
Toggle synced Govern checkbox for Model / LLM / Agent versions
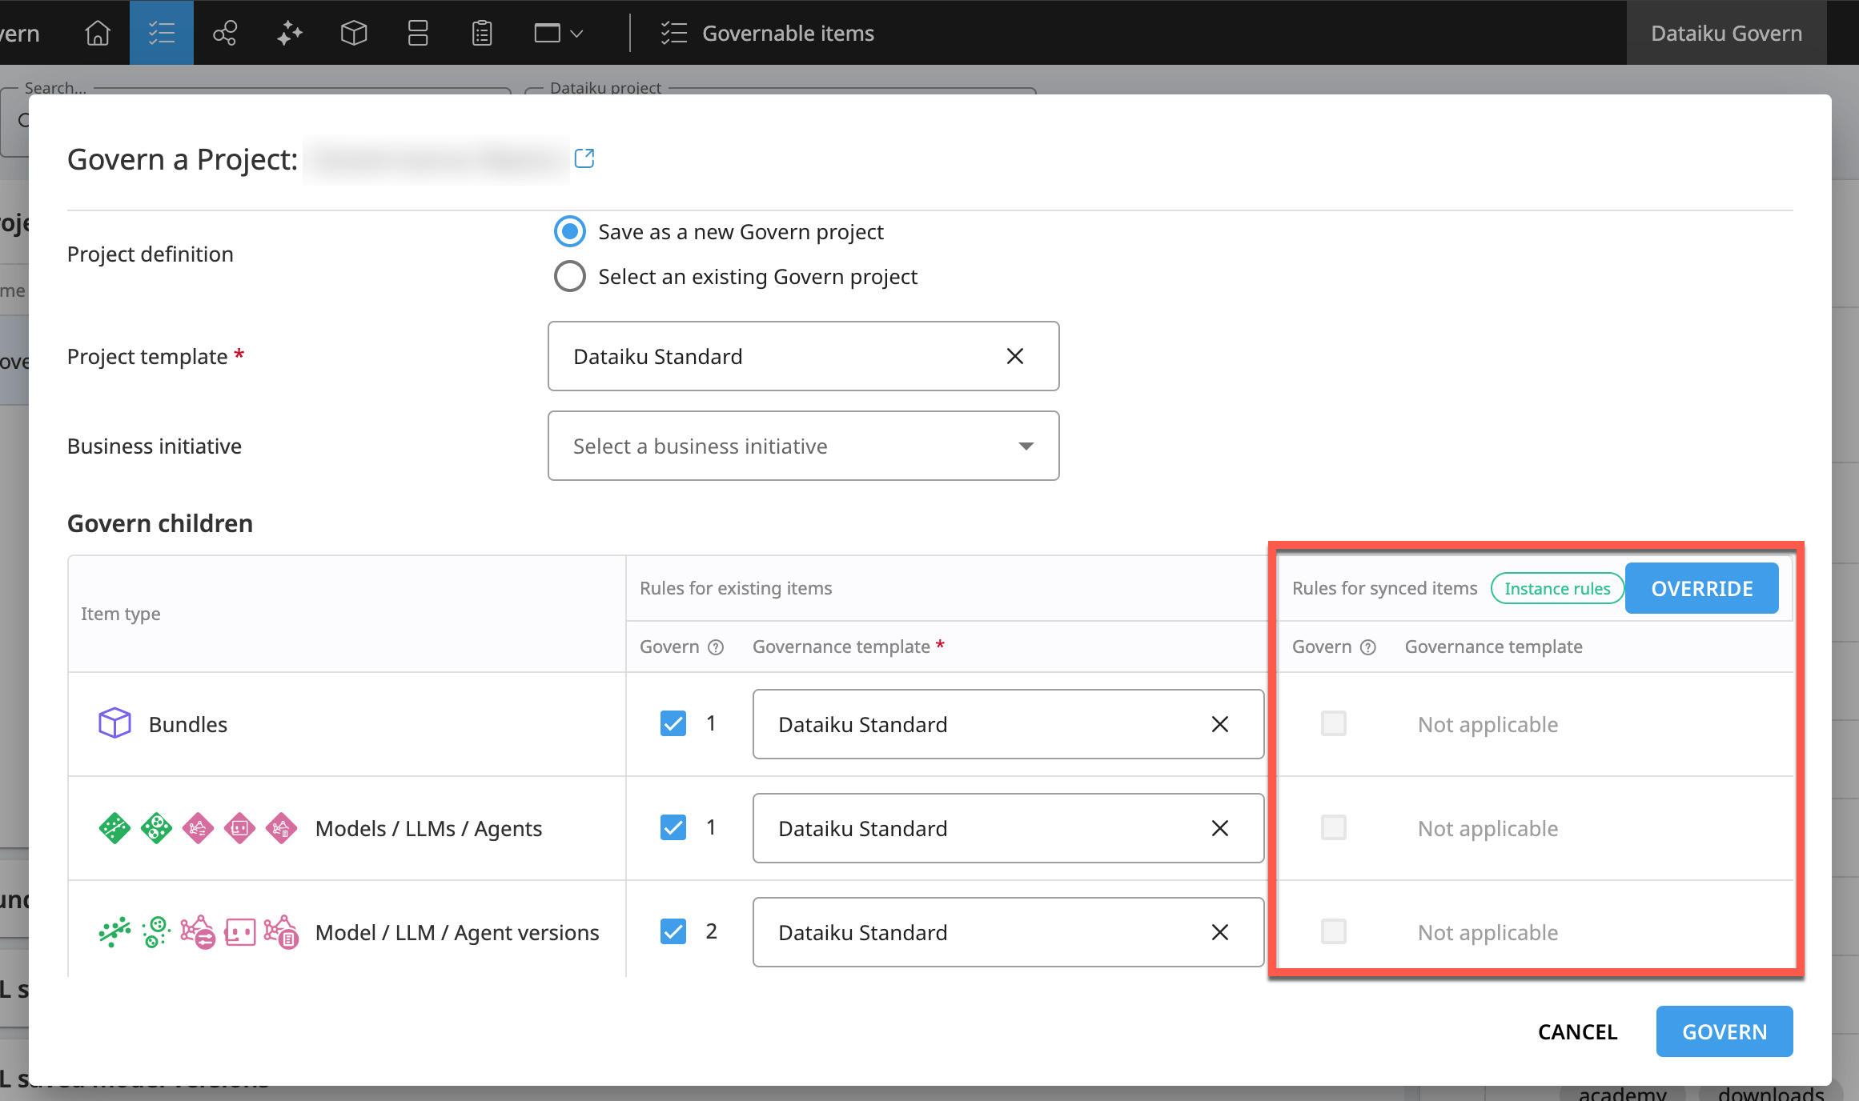click(1334, 931)
